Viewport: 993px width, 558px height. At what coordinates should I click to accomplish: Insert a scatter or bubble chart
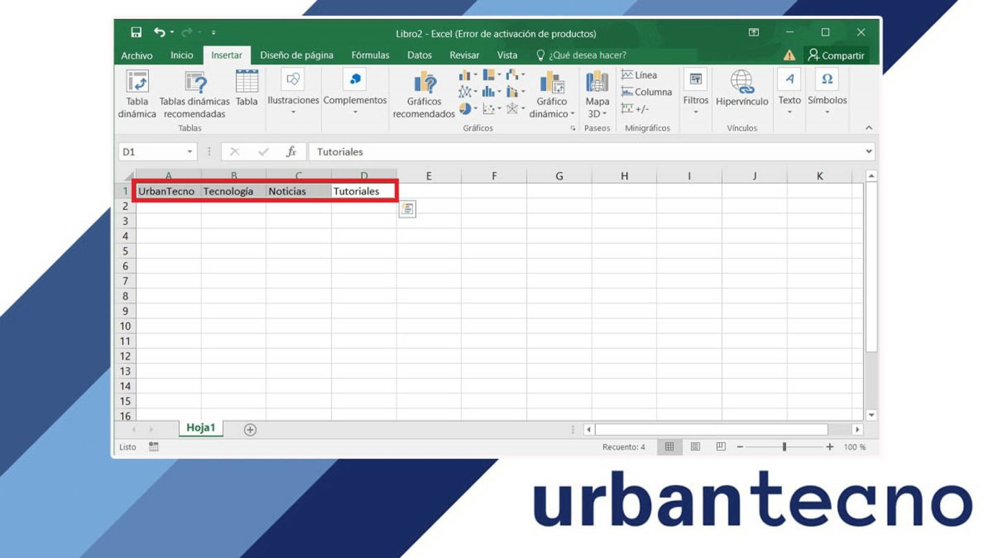pos(492,109)
